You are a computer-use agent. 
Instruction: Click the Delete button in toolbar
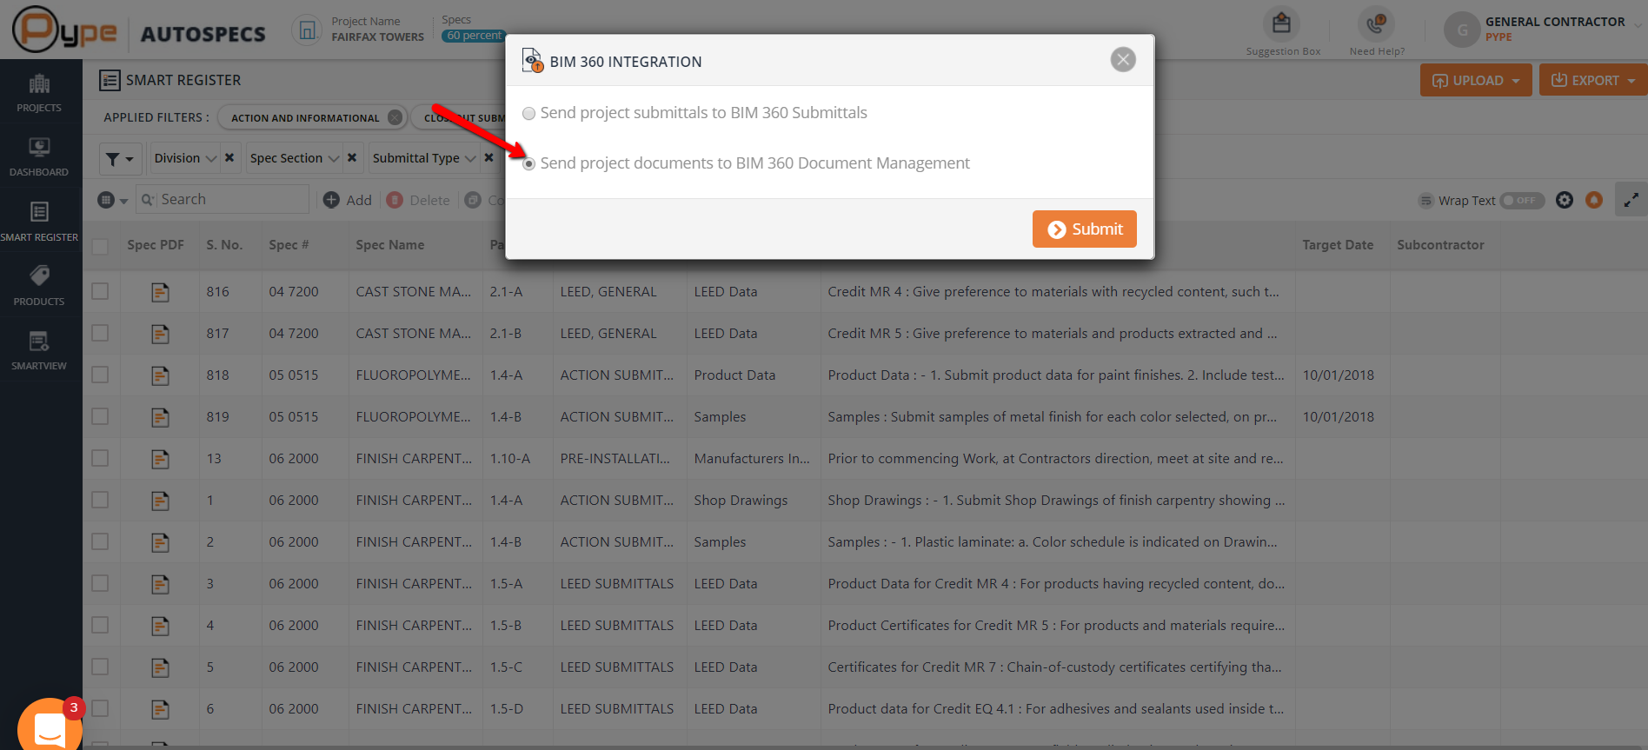(418, 201)
